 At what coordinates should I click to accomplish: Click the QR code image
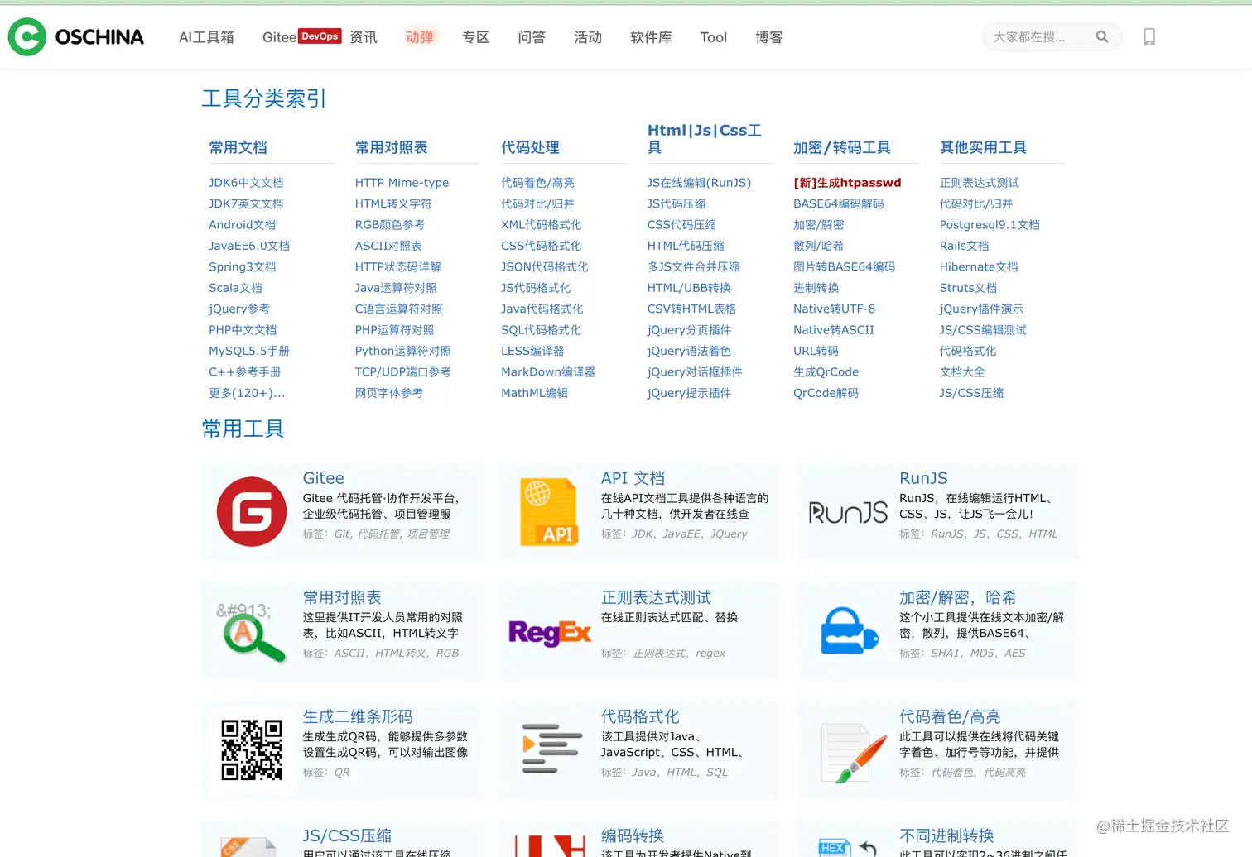point(252,749)
